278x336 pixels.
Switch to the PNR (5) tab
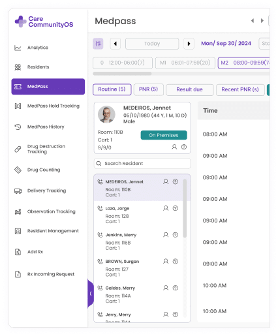(x=148, y=89)
